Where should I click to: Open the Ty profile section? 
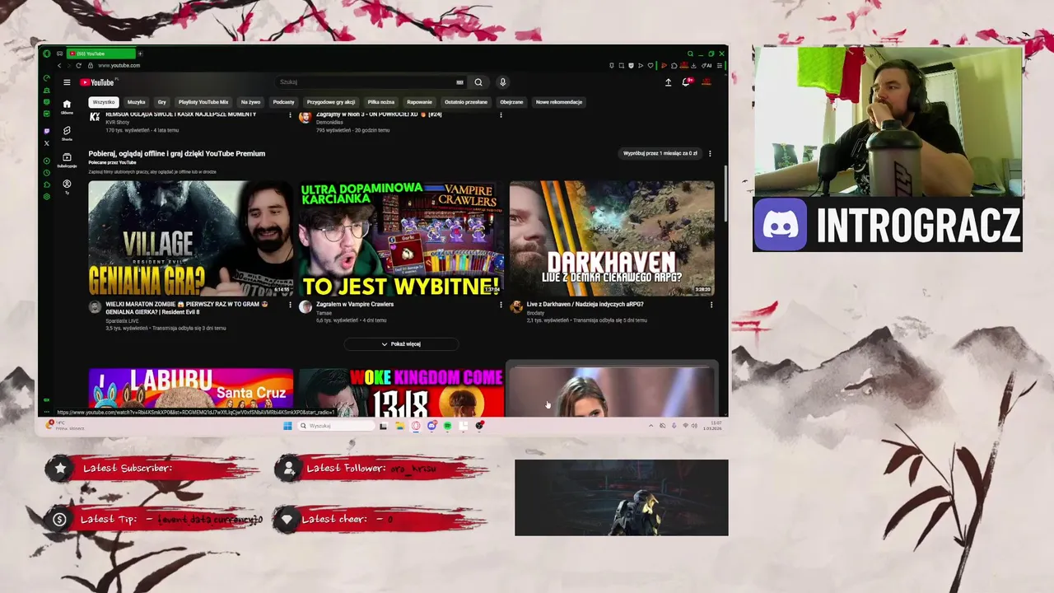point(67,186)
